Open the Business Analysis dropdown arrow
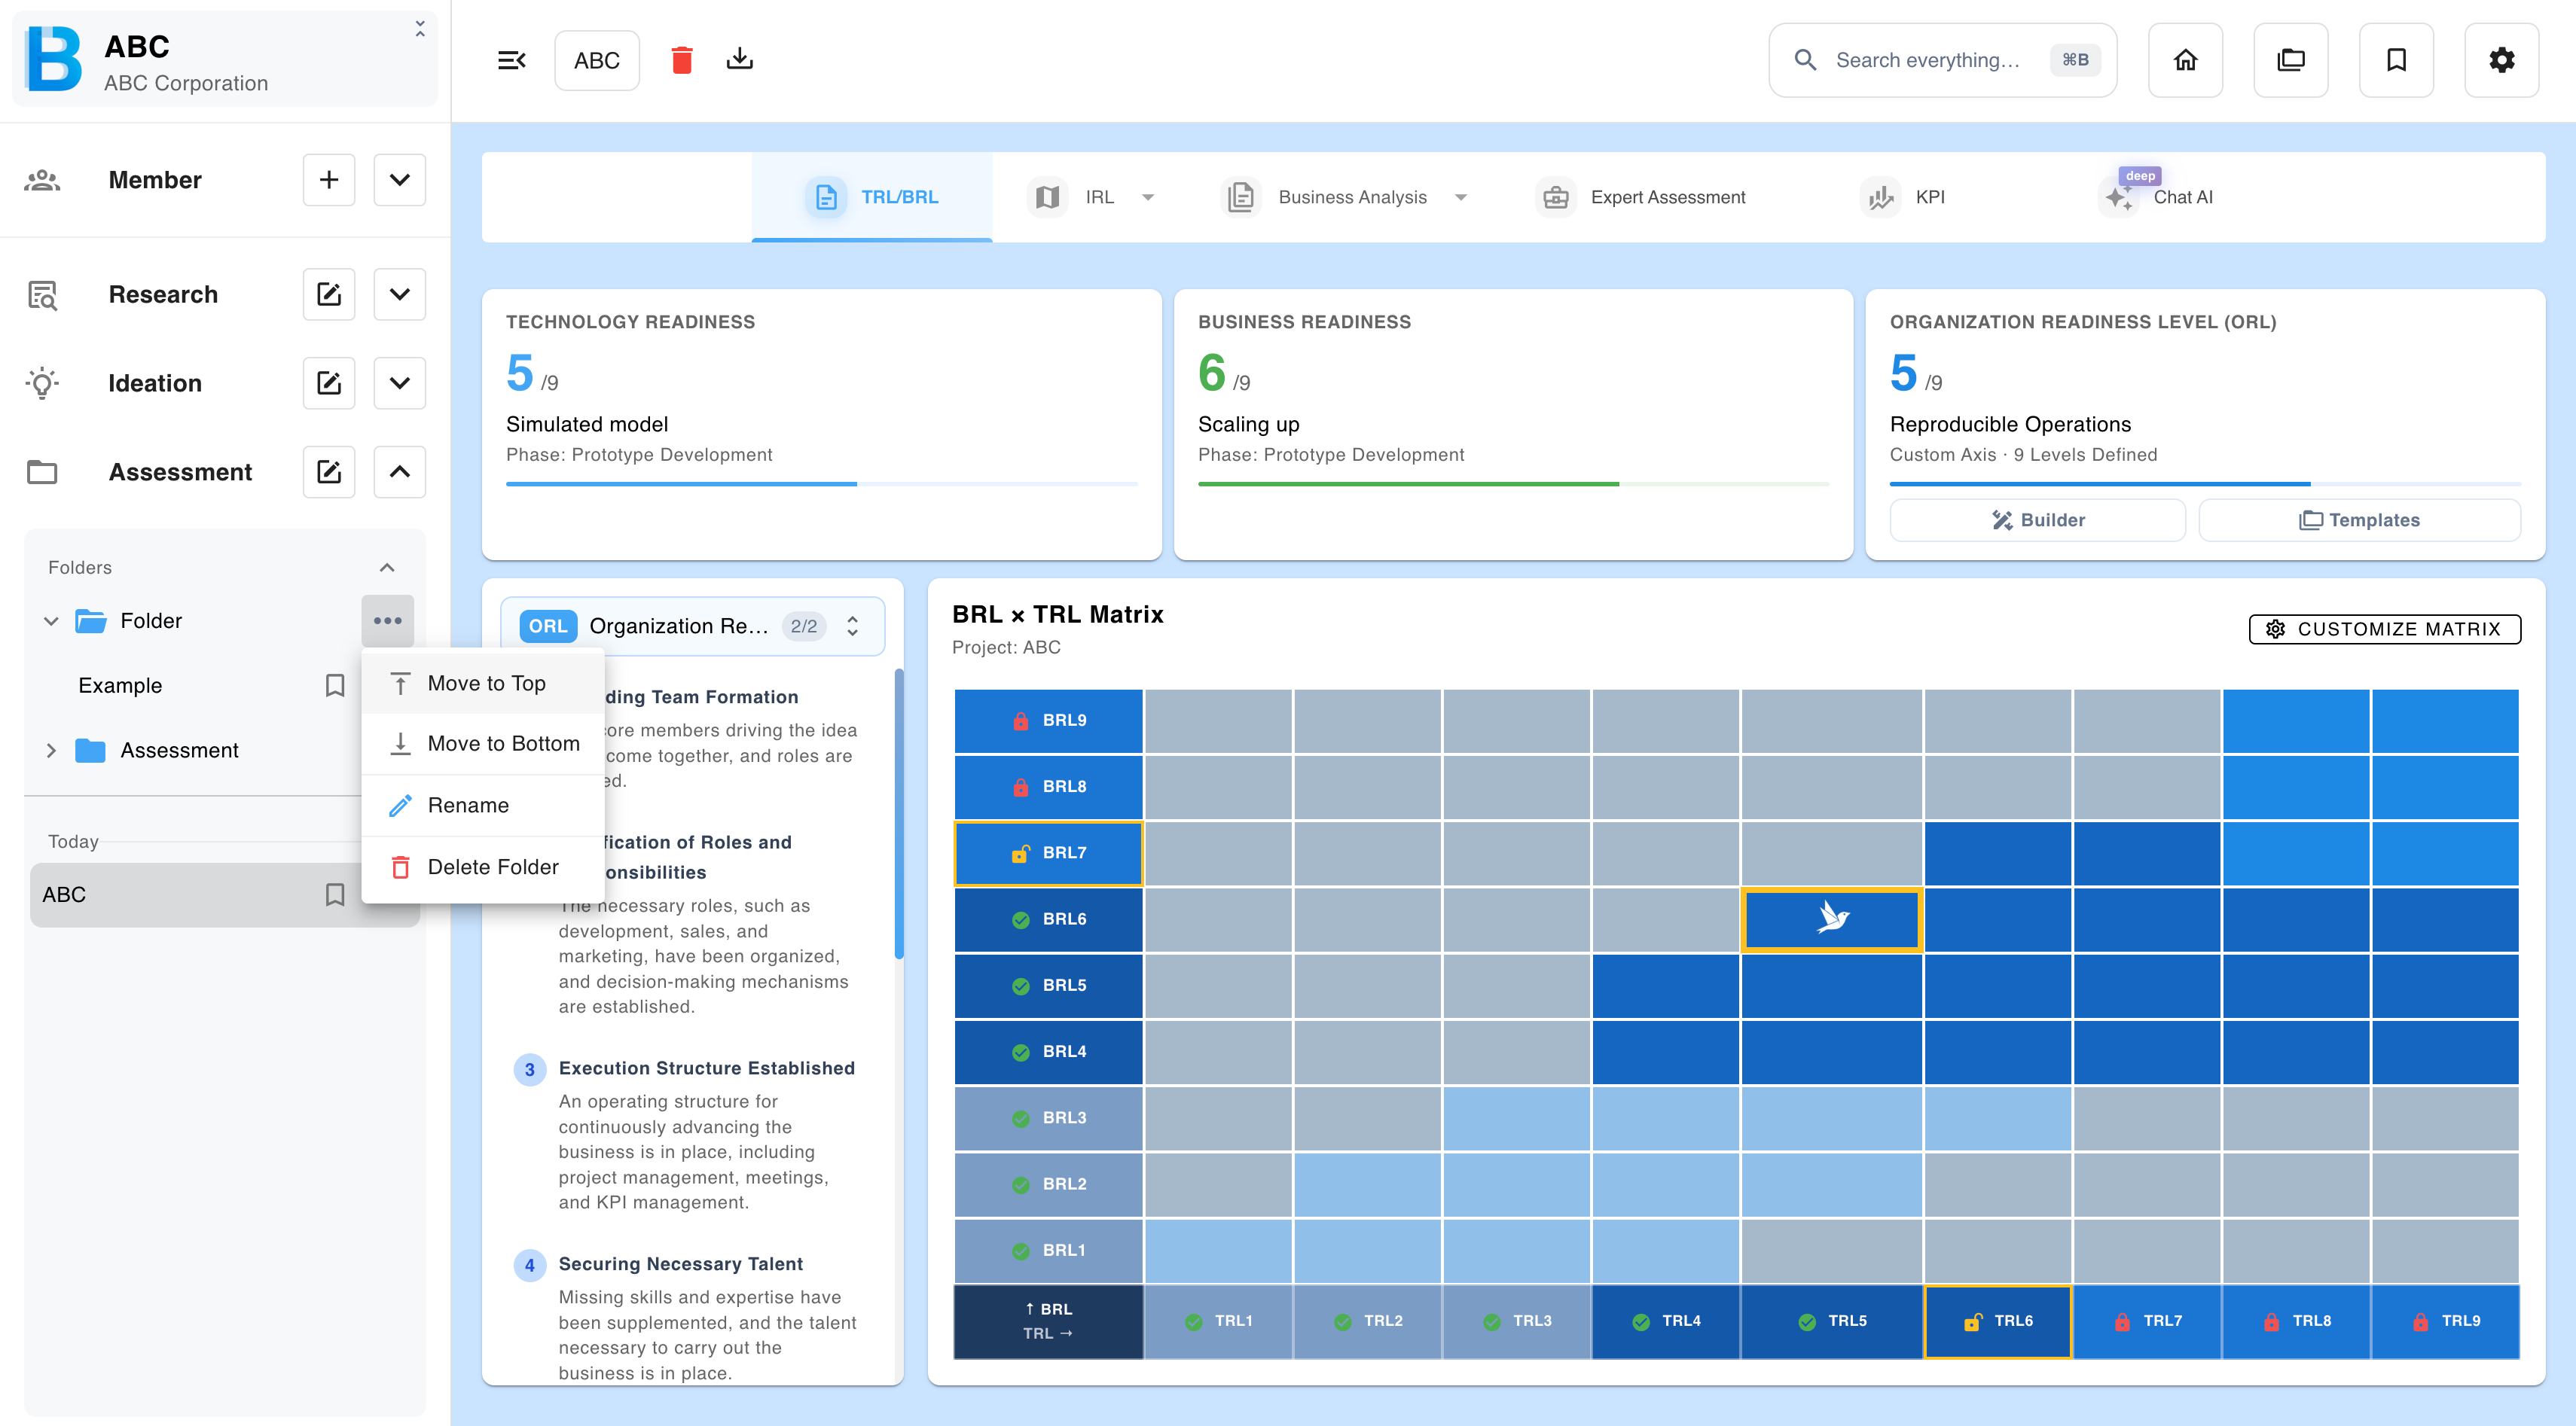2576x1426 pixels. click(x=1461, y=197)
